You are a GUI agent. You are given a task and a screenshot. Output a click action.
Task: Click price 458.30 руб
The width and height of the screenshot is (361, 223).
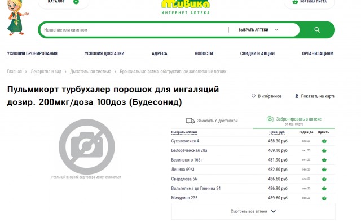tap(278, 141)
